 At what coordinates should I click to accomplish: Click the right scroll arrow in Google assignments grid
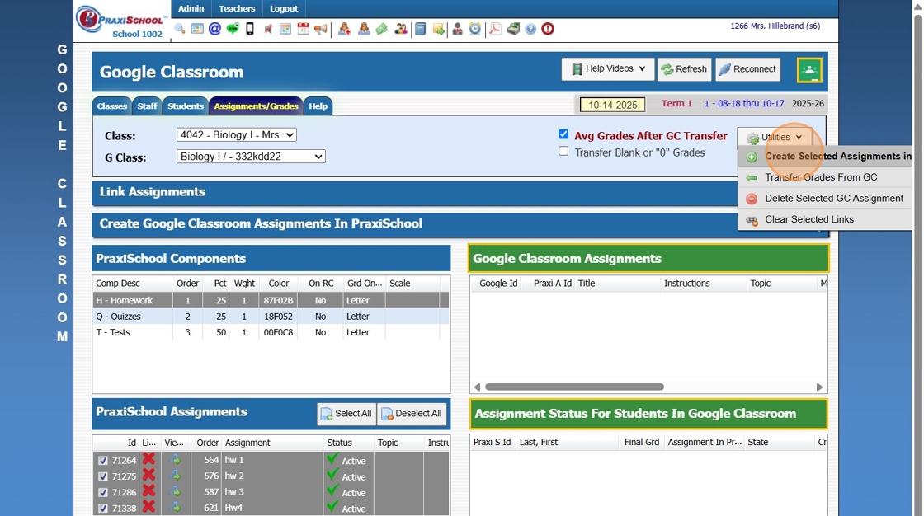pos(819,387)
